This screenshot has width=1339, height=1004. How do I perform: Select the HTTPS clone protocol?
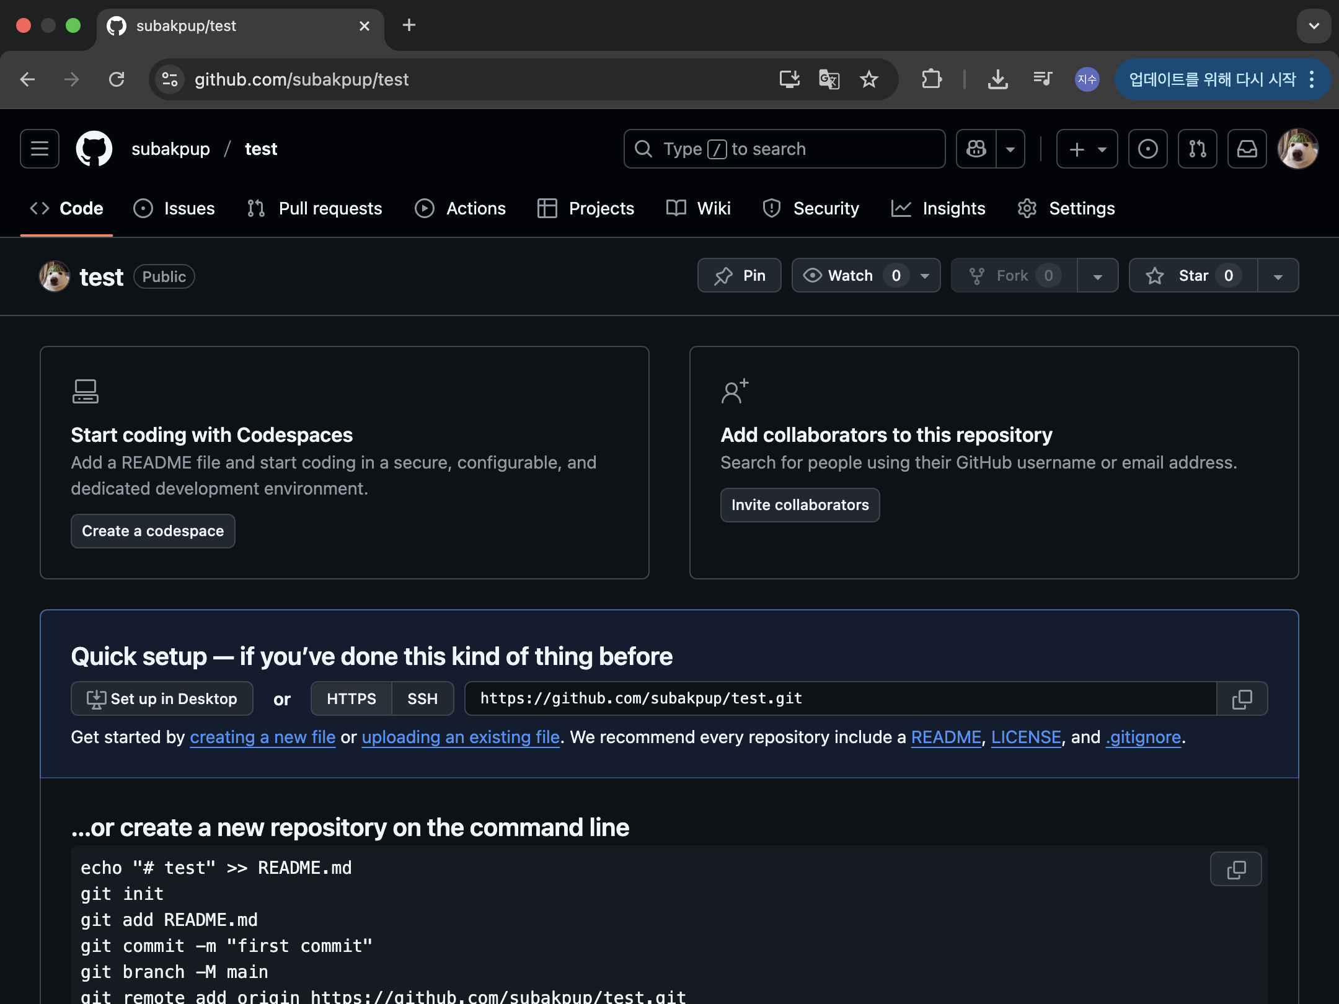pyautogui.click(x=351, y=699)
